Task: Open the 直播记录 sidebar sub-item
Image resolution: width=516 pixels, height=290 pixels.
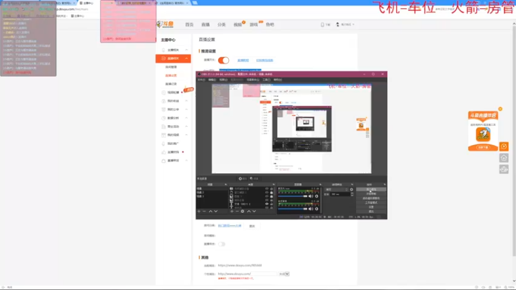Action: (x=171, y=84)
